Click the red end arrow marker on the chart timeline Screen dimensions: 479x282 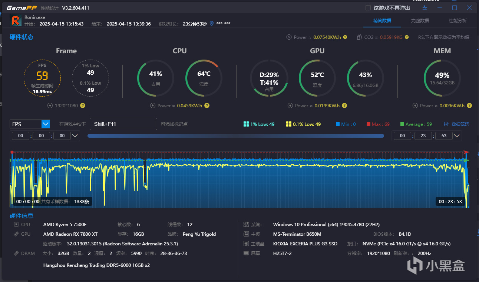[467, 152]
